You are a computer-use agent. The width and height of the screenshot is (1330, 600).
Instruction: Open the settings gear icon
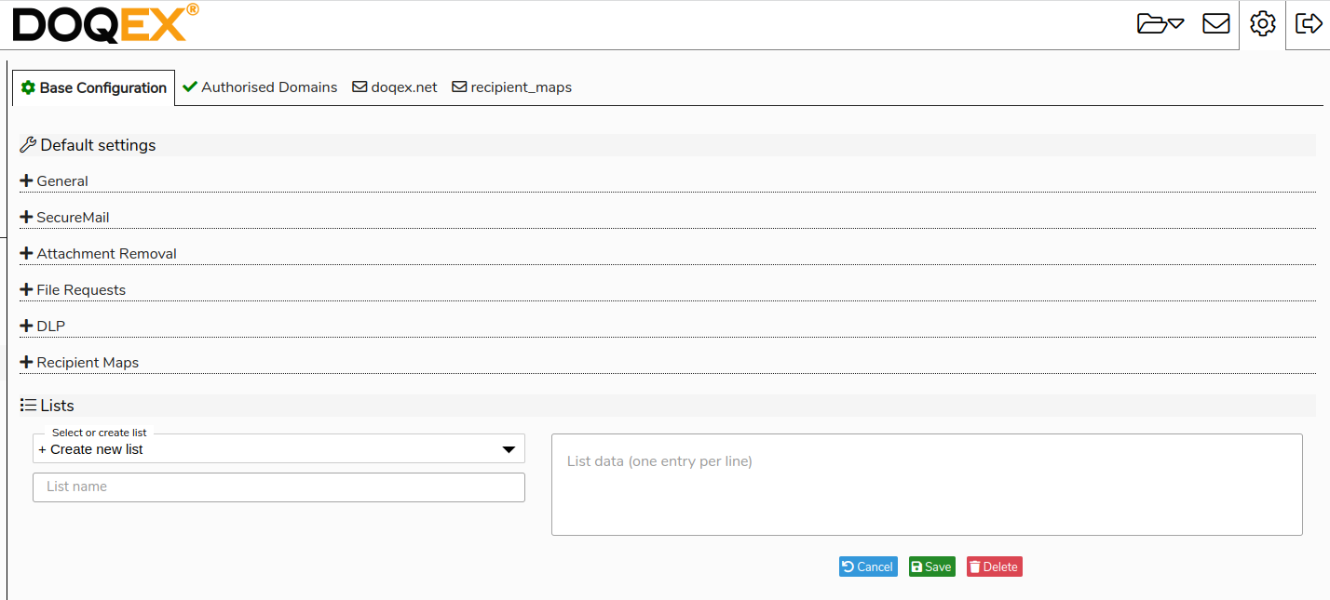[x=1262, y=24]
